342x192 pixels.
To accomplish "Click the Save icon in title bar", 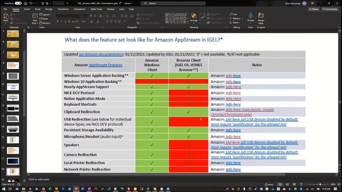I will pyautogui.click(x=26, y=3).
